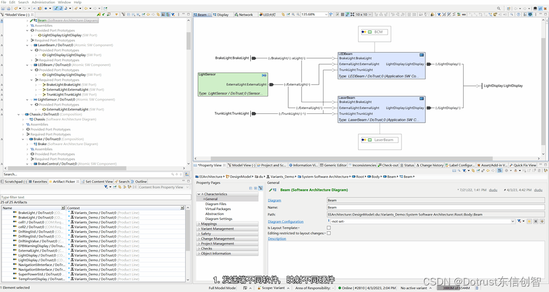Click the filter funnel icon in diagram toolbar

pos(439,15)
